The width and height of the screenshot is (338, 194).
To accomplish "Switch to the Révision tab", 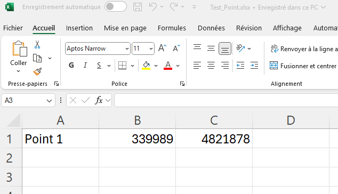I will (249, 28).
